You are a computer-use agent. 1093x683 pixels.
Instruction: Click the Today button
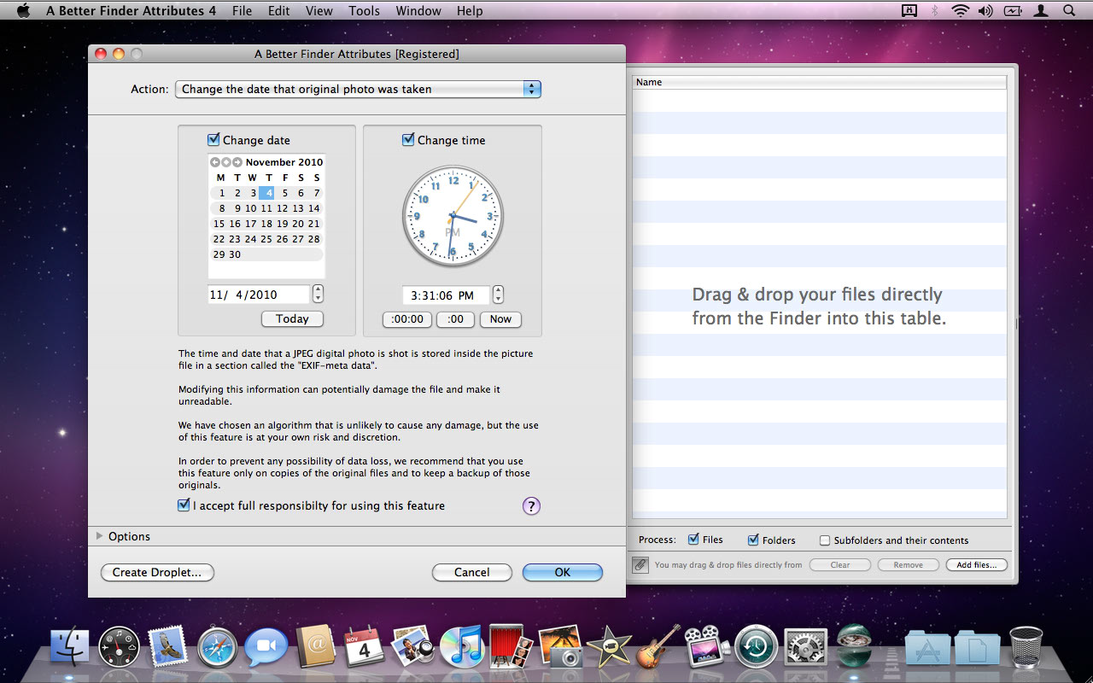[x=292, y=318]
